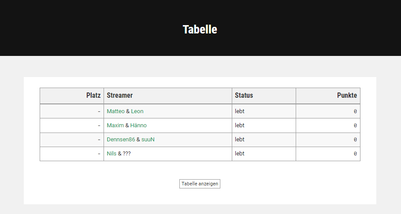
Task: Open the Leon streamer link
Action: pos(137,111)
